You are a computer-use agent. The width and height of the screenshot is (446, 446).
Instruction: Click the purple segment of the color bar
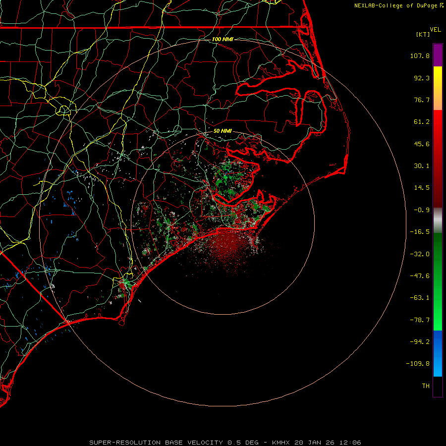point(438,55)
